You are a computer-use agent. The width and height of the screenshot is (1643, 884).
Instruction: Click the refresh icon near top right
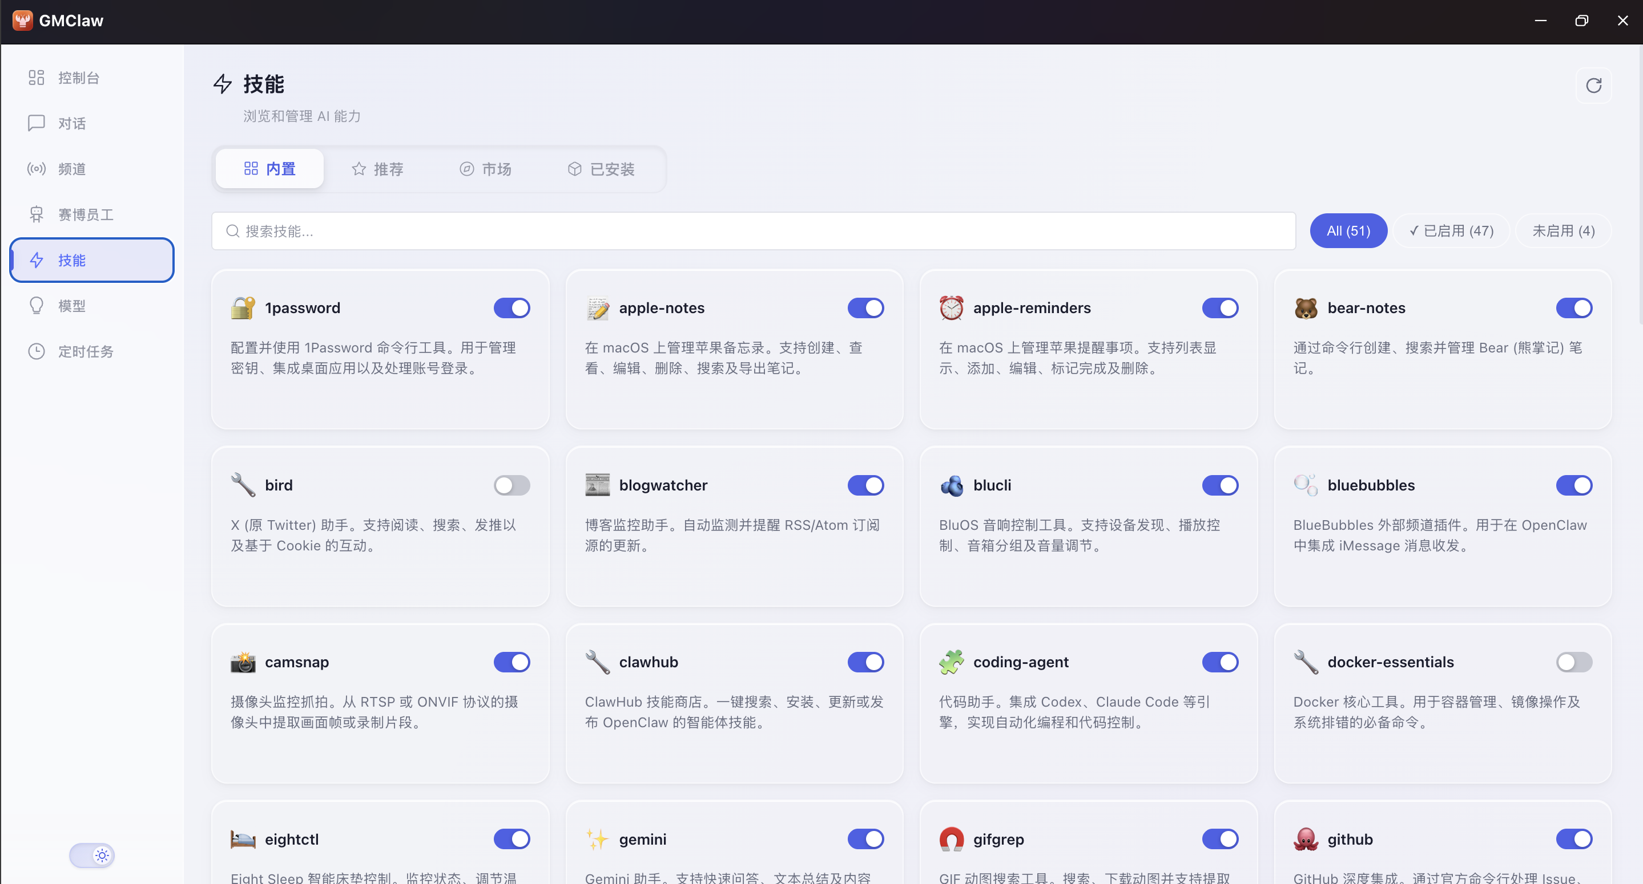click(x=1593, y=85)
